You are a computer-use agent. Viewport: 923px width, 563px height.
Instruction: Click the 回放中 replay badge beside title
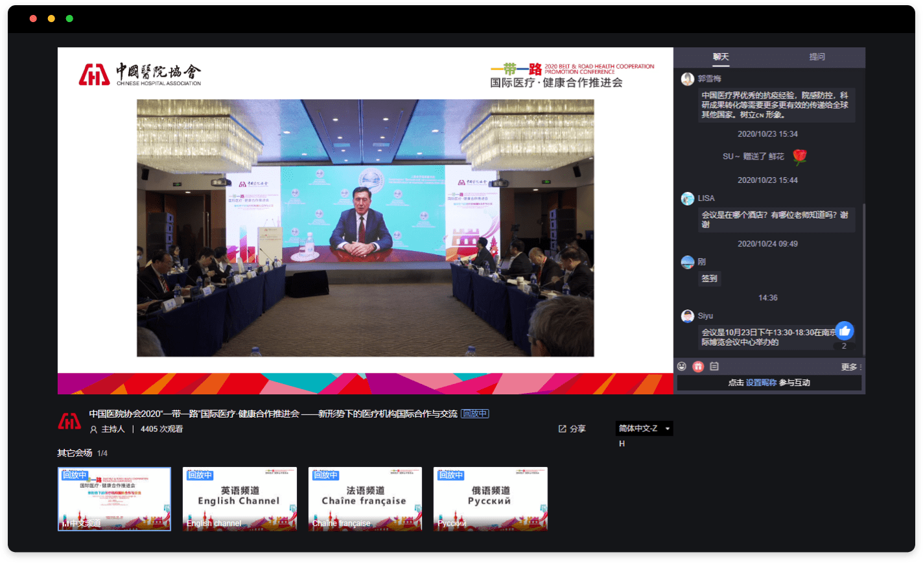point(474,414)
